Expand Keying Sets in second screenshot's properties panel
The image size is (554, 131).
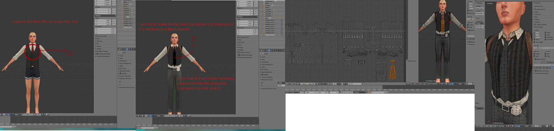(265, 62)
